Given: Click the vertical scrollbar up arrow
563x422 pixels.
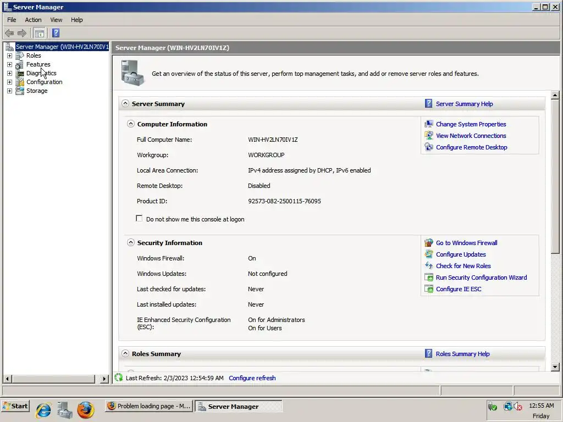Looking at the screenshot, I should click(555, 95).
